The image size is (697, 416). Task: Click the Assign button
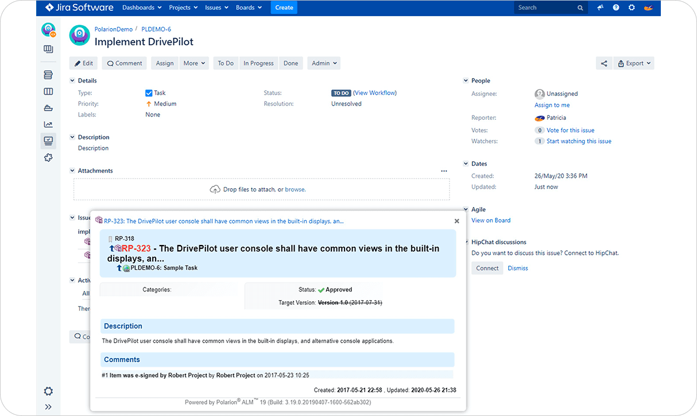tap(165, 63)
